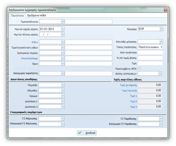Image resolution: width=176 pixels, height=146 pixels.
Task: Open the Μονάδα μέτρησης dropdown
Action: point(161,42)
